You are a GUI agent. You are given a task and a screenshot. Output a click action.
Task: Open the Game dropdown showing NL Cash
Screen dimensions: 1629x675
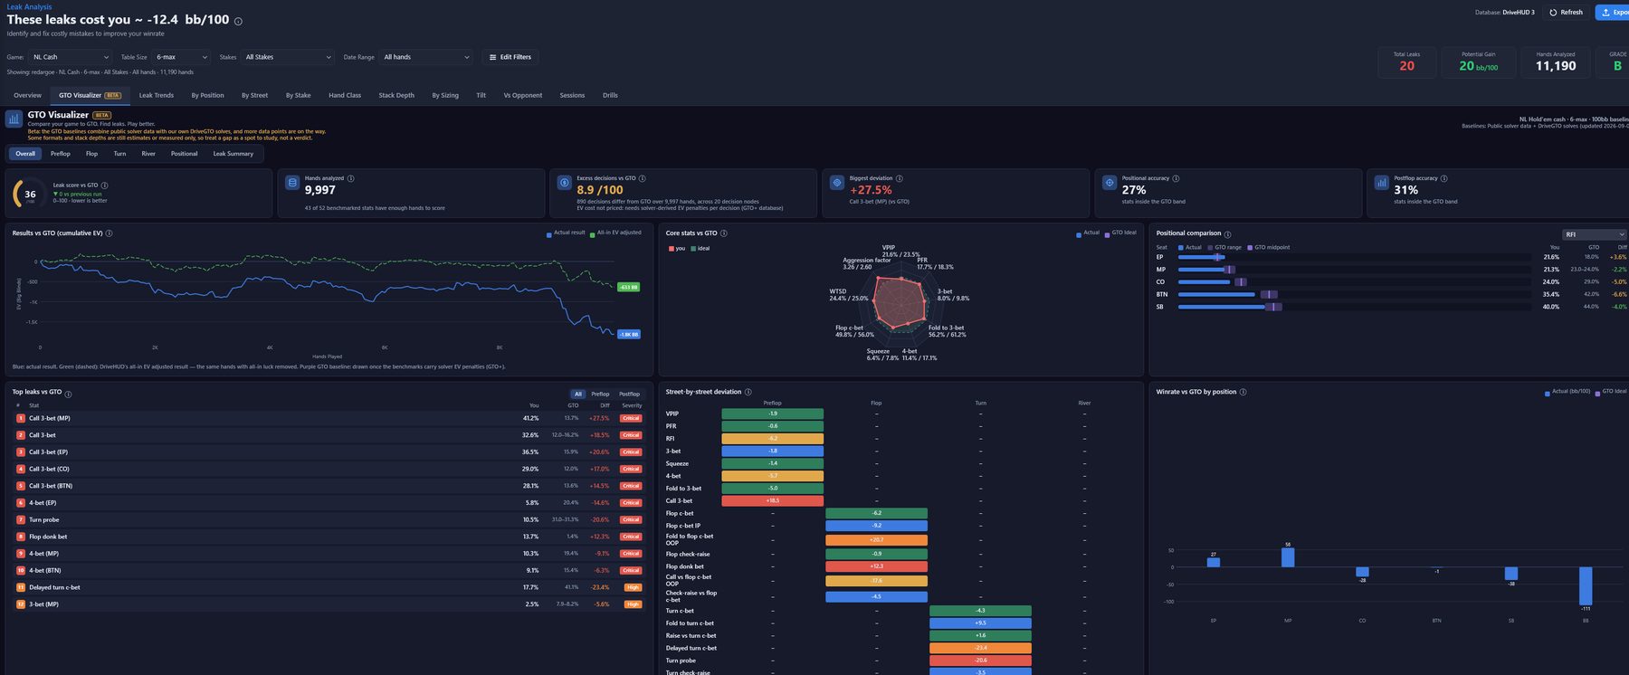coord(71,57)
